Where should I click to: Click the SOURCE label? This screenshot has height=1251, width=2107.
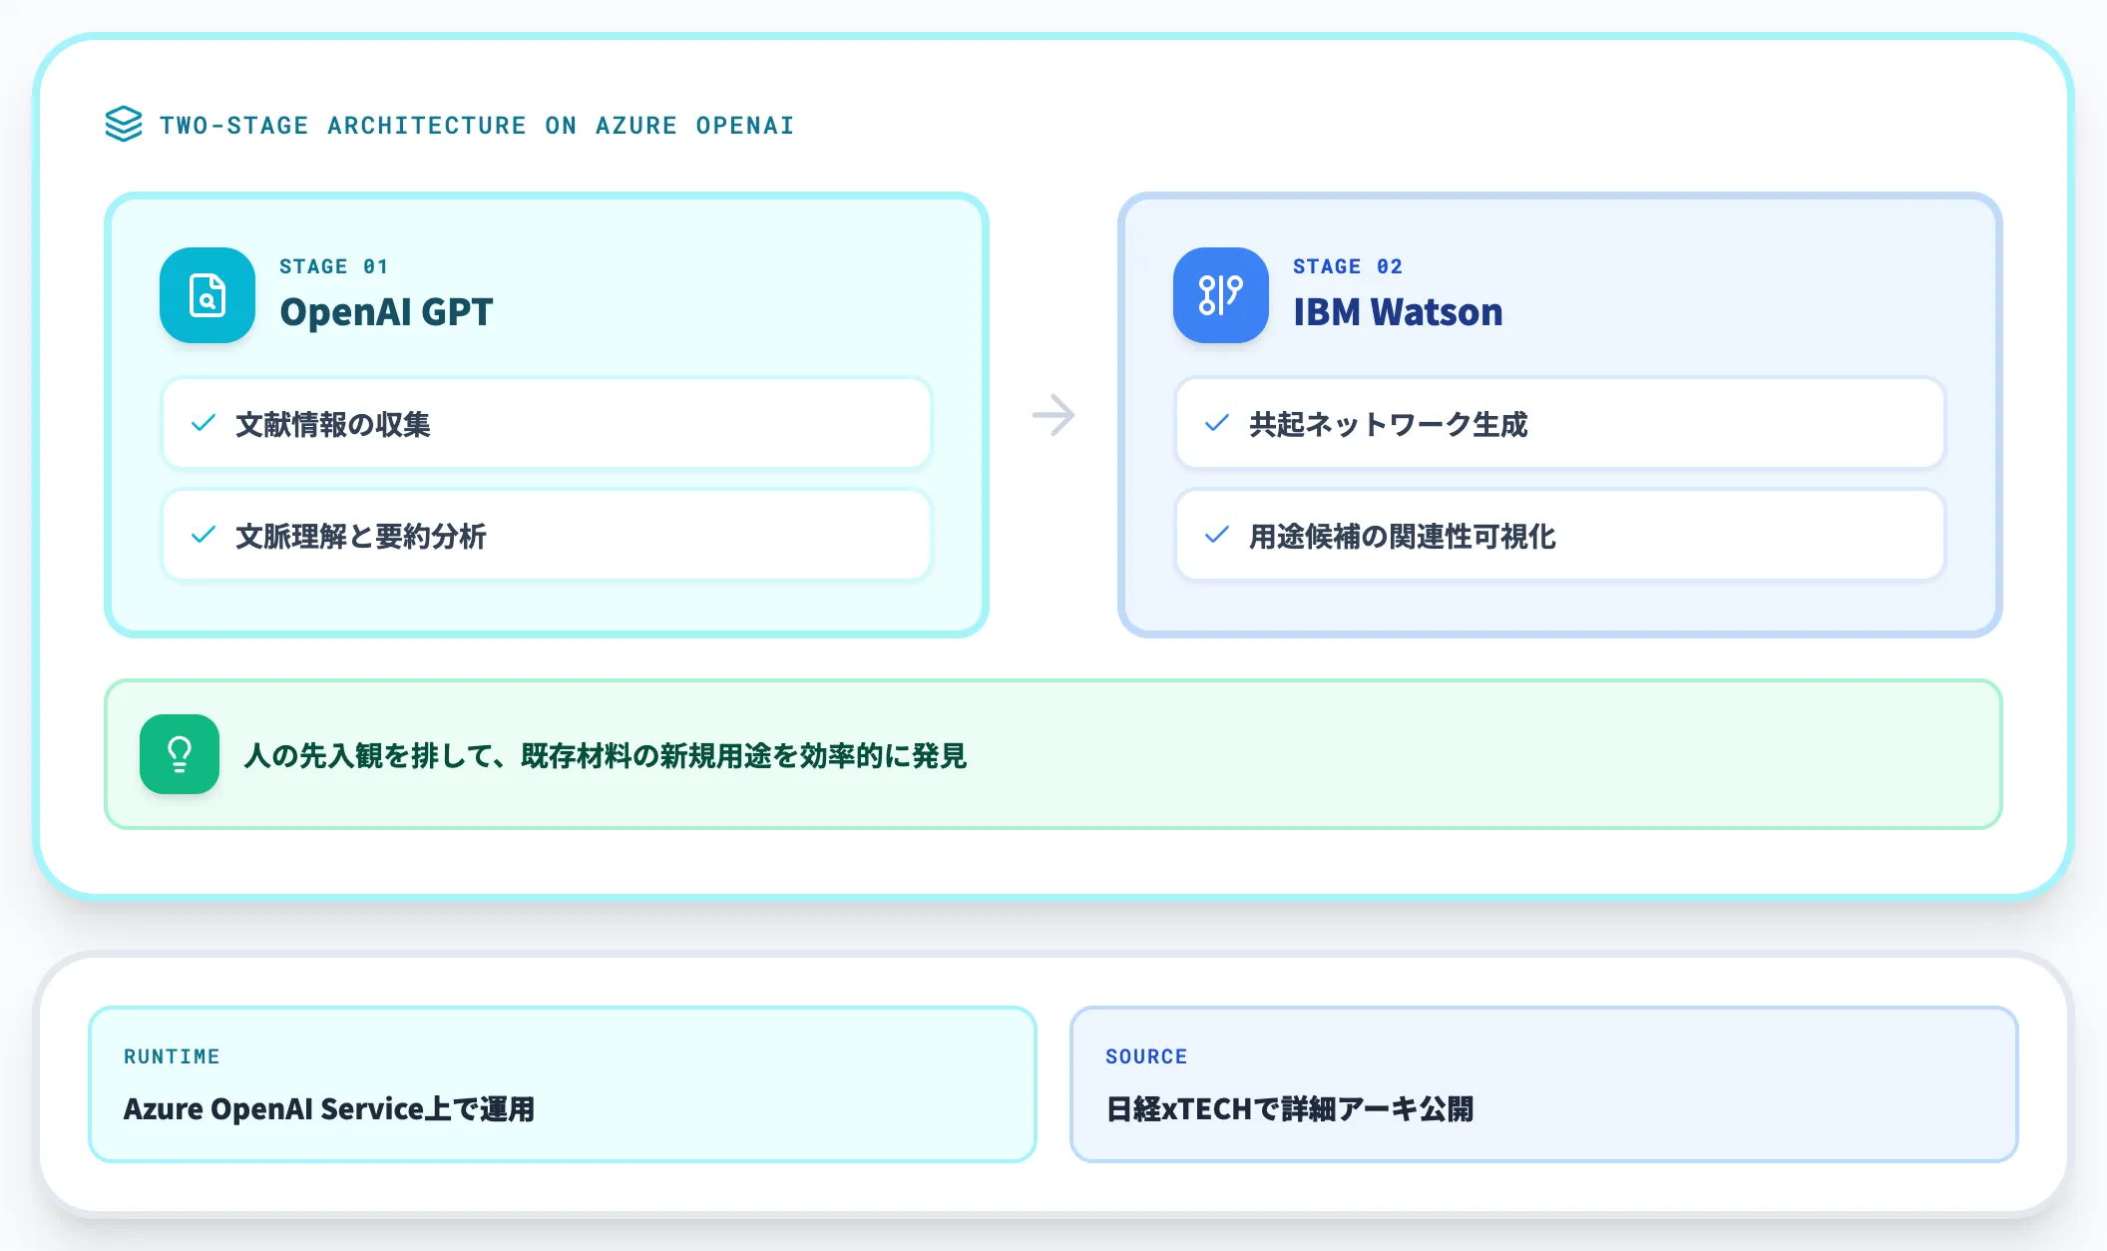1146,1056
